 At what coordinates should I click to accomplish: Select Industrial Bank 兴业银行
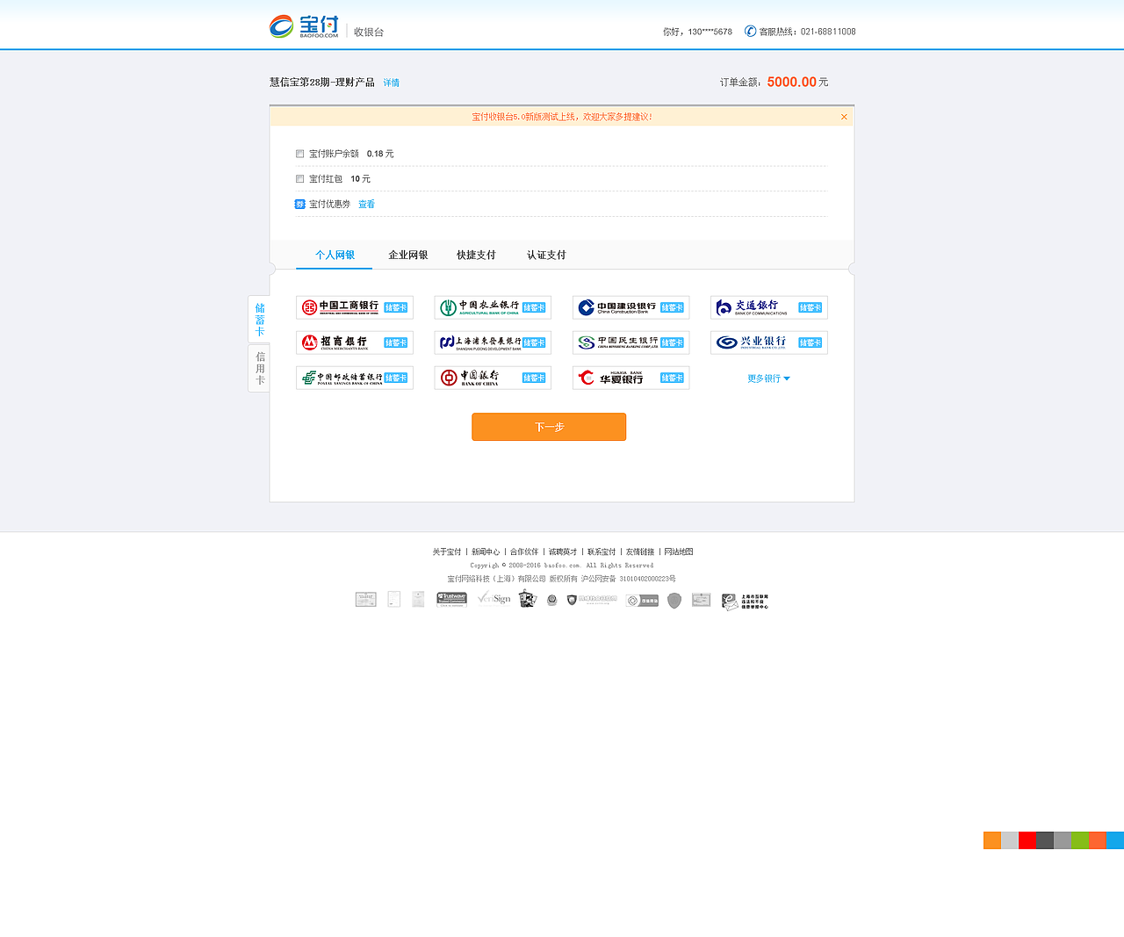pos(769,342)
